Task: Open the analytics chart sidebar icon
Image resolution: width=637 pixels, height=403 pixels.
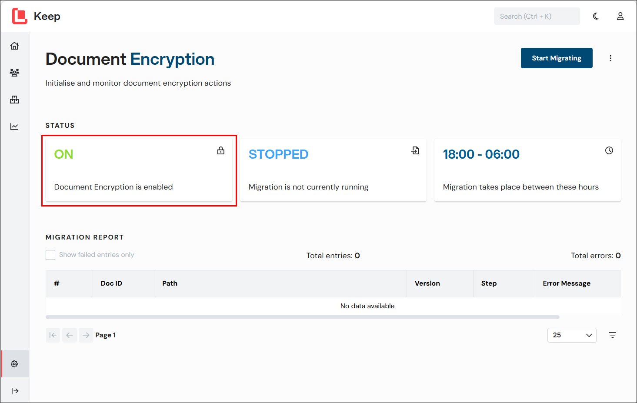Action: tap(14, 127)
